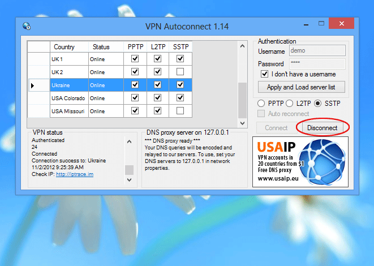Toggle PPTP checkbox for Ukraine row
Viewport: 374px width, 266px height.
(x=135, y=85)
